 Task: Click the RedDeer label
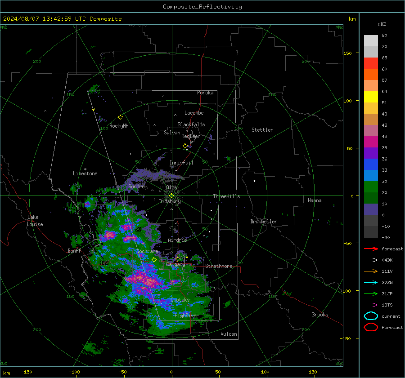click(x=191, y=136)
